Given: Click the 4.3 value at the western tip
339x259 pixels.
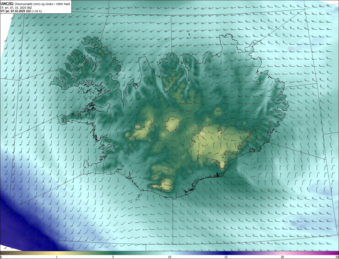Looking at the screenshot, I should coord(63,120).
